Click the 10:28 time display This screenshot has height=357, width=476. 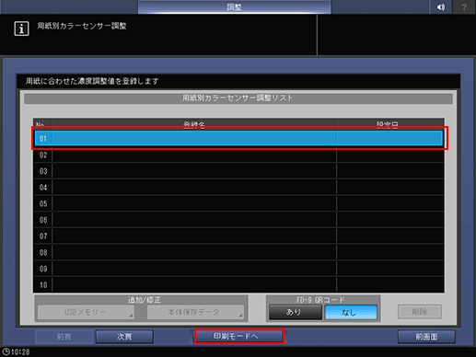20,351
